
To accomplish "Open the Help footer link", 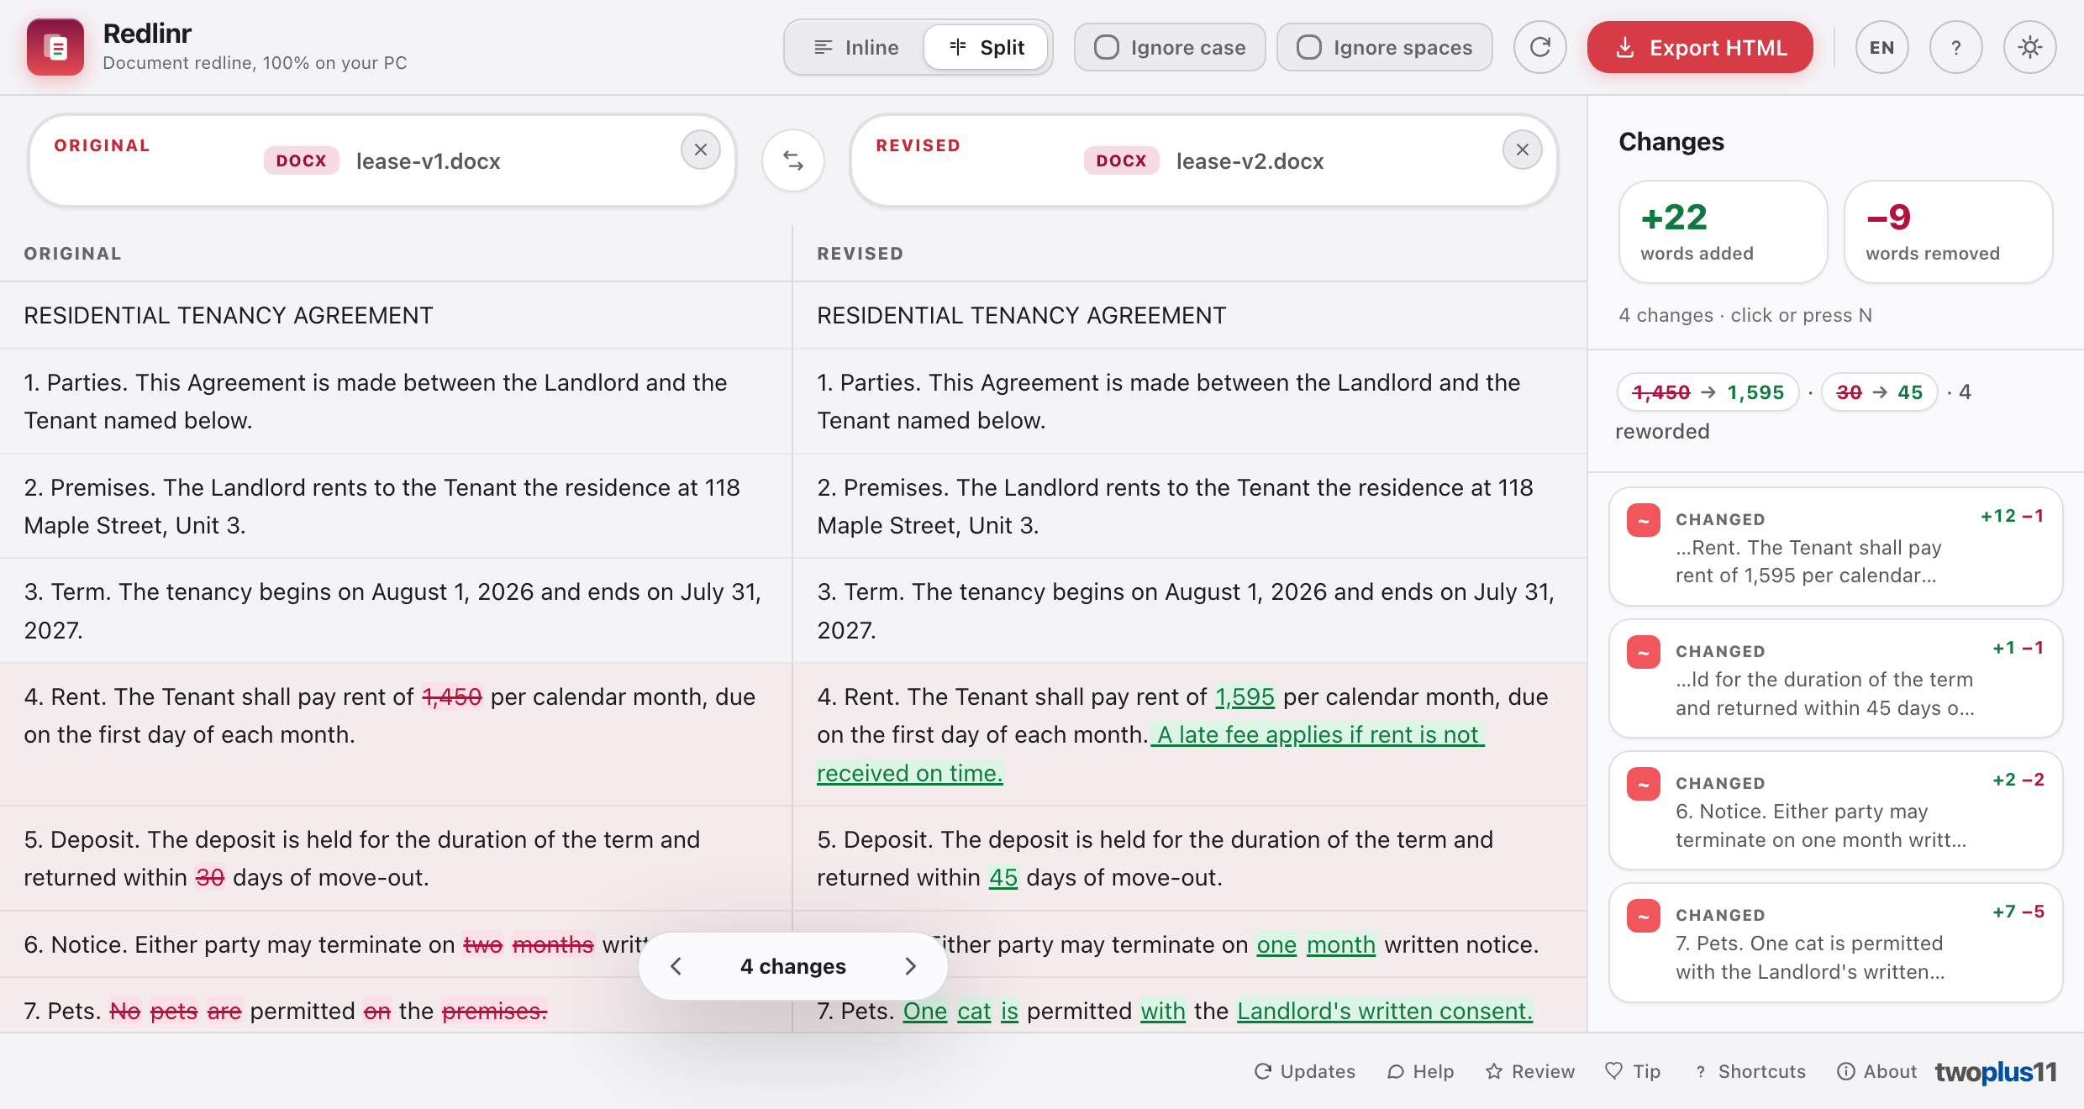I will pos(1420,1071).
